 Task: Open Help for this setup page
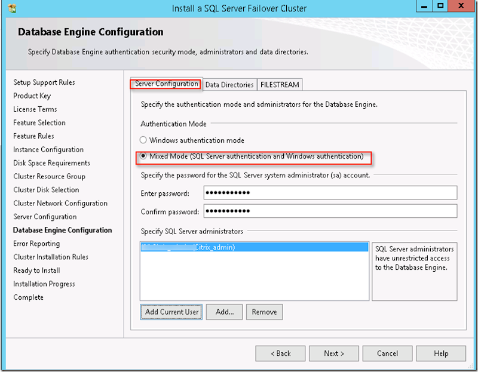(x=441, y=353)
